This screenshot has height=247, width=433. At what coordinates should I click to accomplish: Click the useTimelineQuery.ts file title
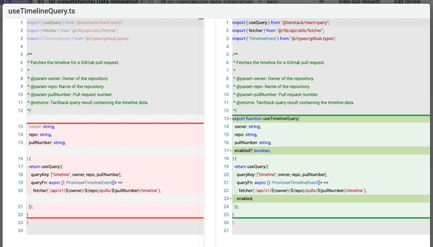42,11
